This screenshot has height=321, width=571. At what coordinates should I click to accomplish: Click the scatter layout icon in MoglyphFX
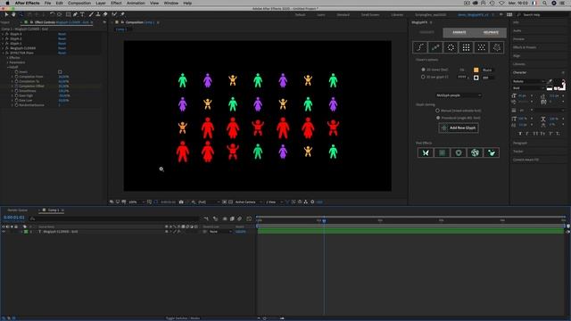click(481, 47)
